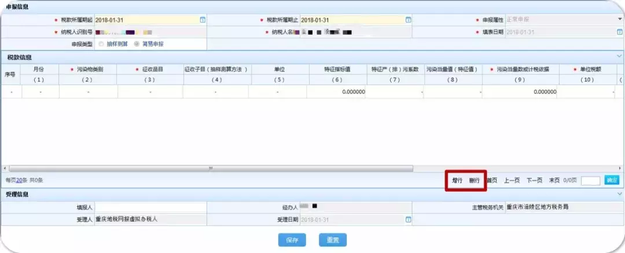Click 删行 to delete a row

pos(475,180)
